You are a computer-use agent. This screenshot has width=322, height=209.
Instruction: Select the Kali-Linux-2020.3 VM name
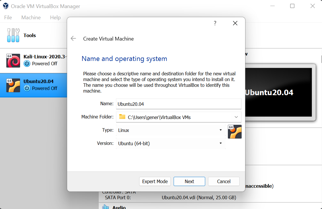click(x=45, y=57)
